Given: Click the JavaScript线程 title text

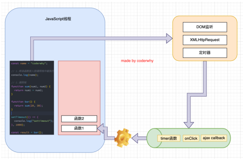Looking at the screenshot, I should [58, 19].
